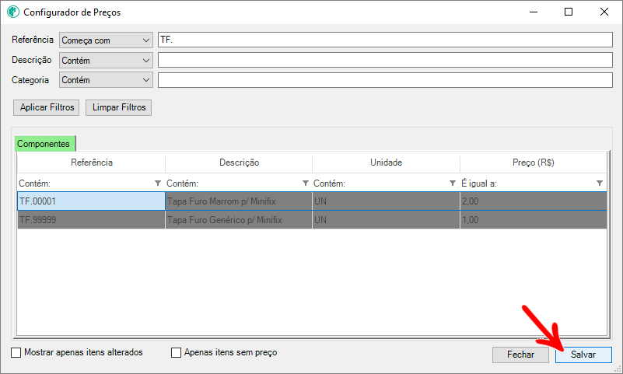
Task: Select the TF.99999 row reference cell
Action: point(91,220)
